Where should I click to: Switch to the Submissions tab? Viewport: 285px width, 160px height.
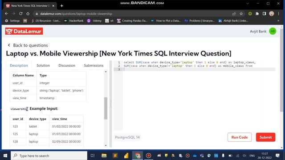94,65
